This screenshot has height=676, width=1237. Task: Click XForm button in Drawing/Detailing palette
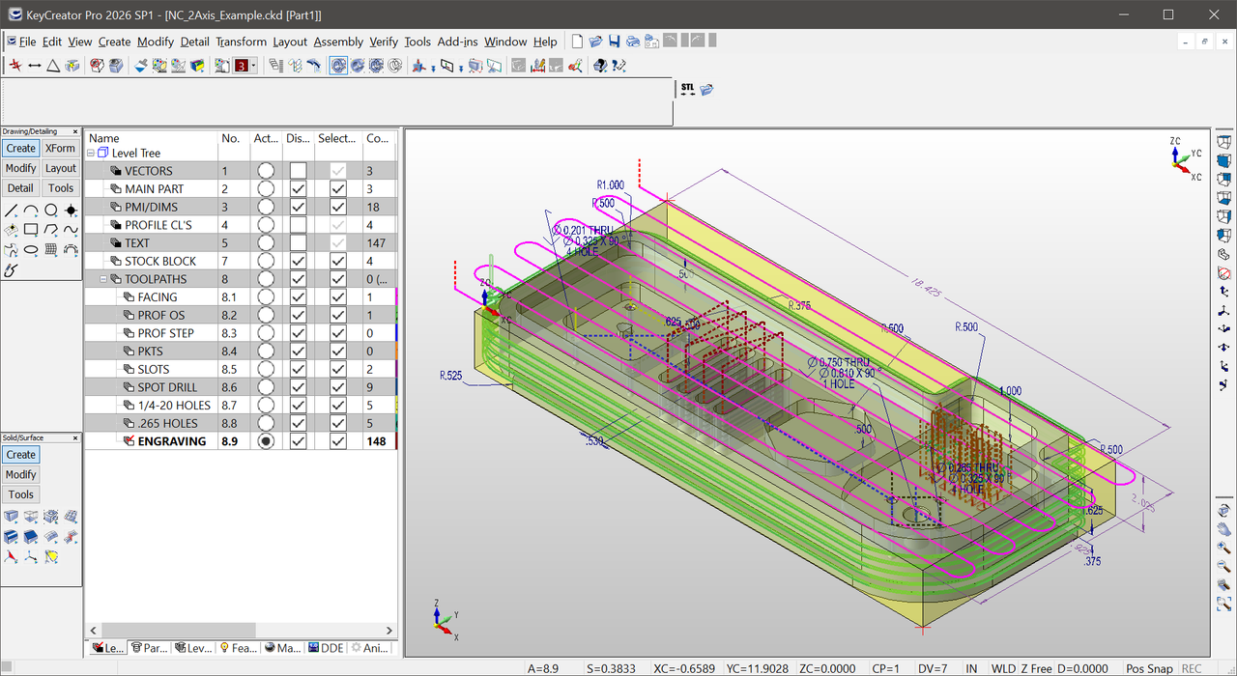click(60, 148)
